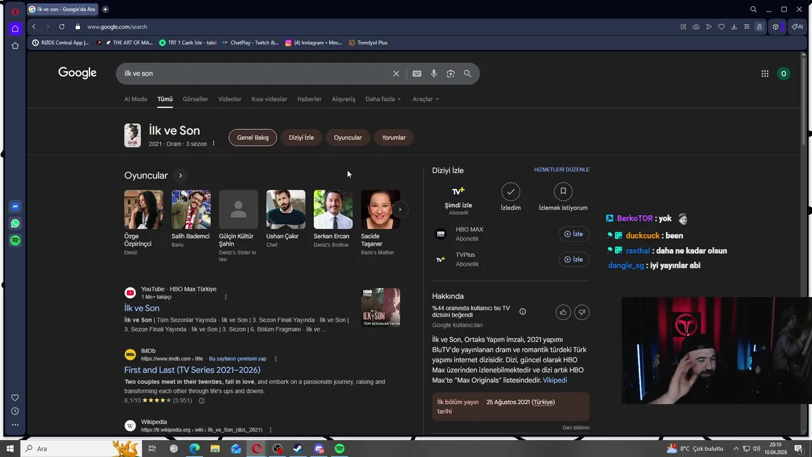The image size is (812, 457).
Task: Open options menu for IMDb result
Action: 275,359
